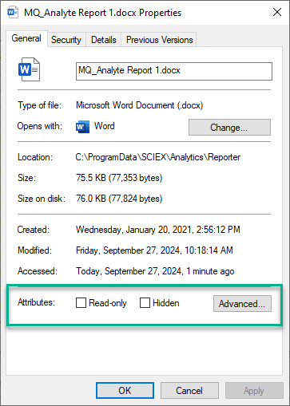Image resolution: width=290 pixels, height=406 pixels.
Task: Click the Modified date value
Action: click(154, 250)
